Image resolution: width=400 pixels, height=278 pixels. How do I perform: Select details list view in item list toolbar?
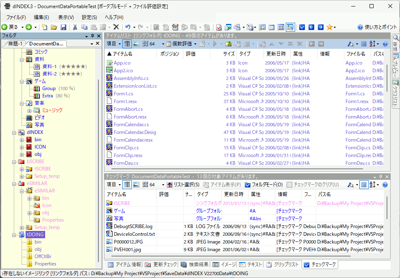click(x=127, y=44)
